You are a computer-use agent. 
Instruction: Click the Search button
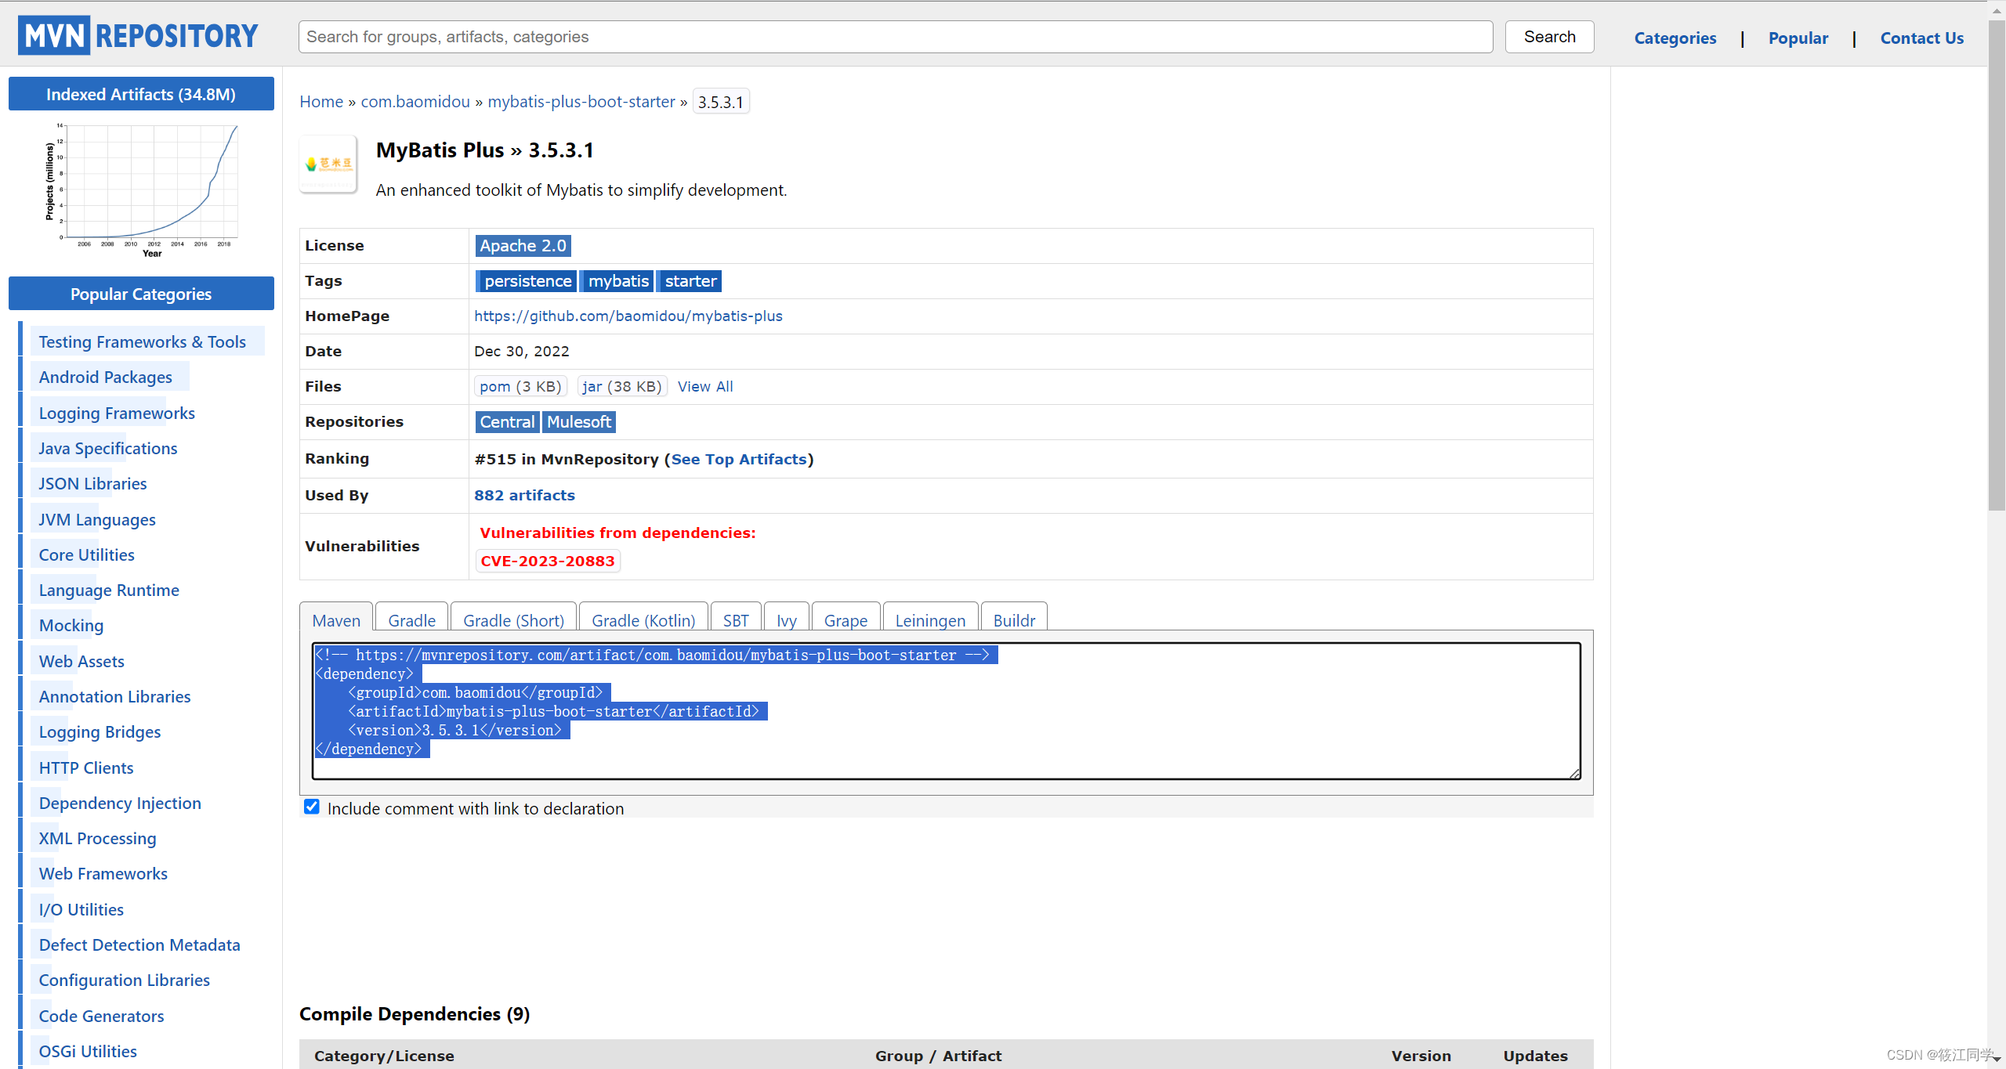[1549, 37]
